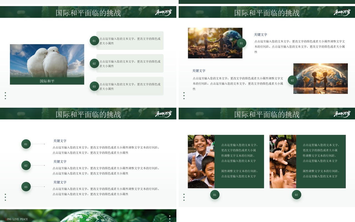Click the title on the three-item list slide
The height and width of the screenshot is (222, 355).
tap(88, 114)
